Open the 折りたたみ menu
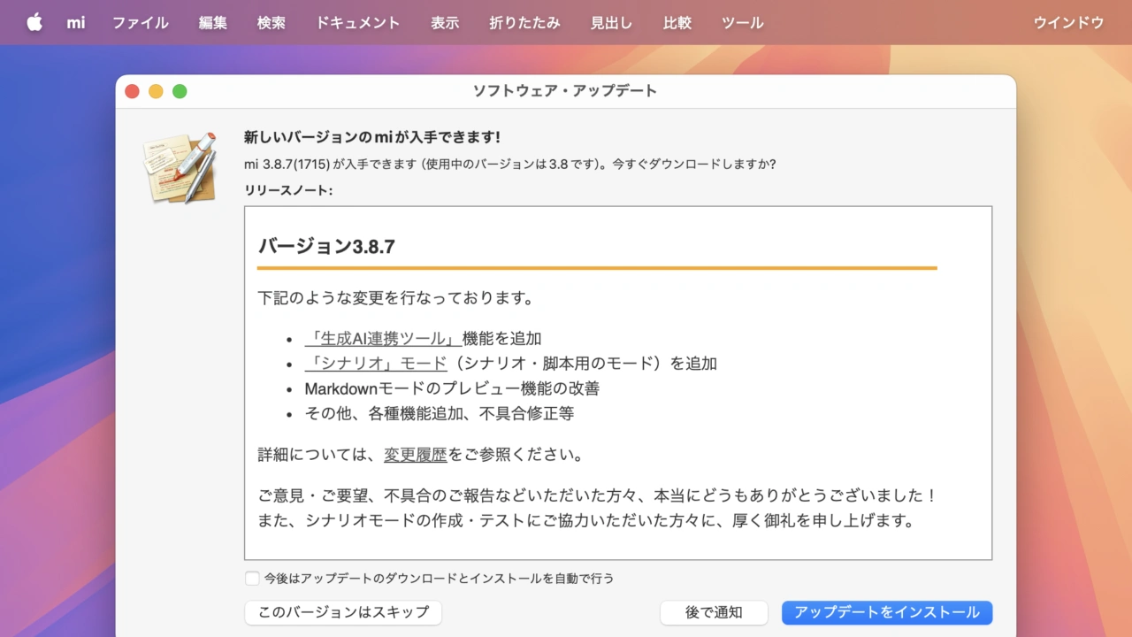1132x637 pixels. point(524,23)
